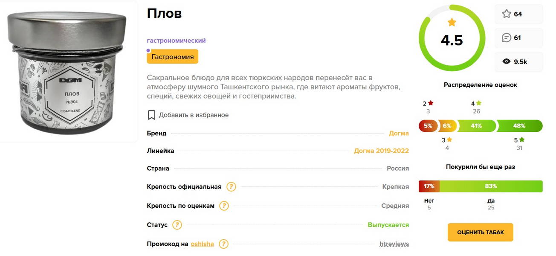This screenshot has height=256, width=556.
Task: Open the comments counter showing 61
Action: [x=518, y=38]
